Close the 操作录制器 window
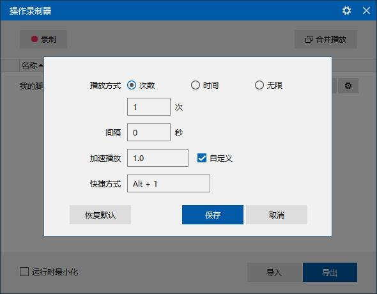Screen dimensions: 377x294 366,11
